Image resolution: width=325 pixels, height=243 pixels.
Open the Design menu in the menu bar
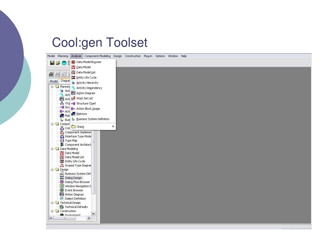[x=117, y=56]
